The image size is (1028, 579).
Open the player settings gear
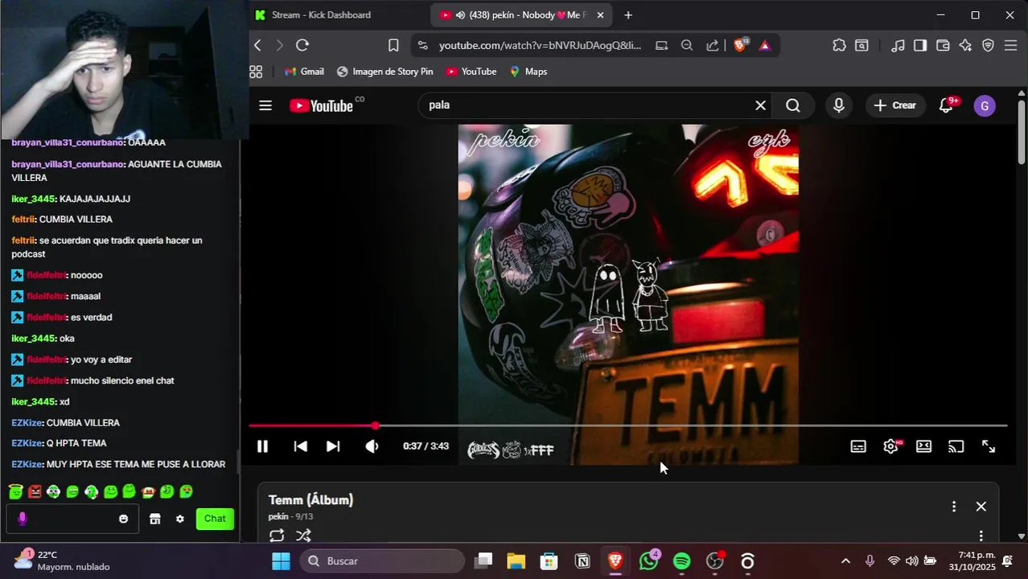891,446
